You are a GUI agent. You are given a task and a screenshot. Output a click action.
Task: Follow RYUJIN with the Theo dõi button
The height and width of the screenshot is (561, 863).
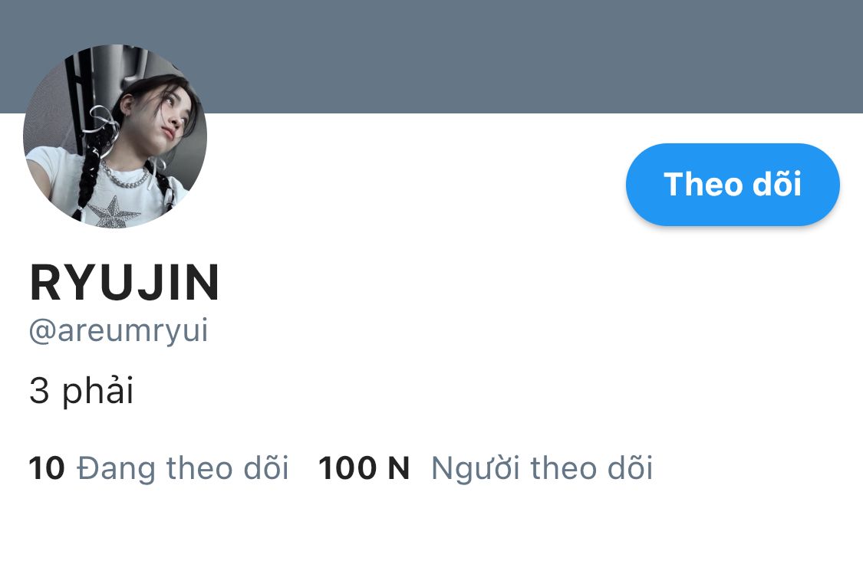tap(733, 184)
